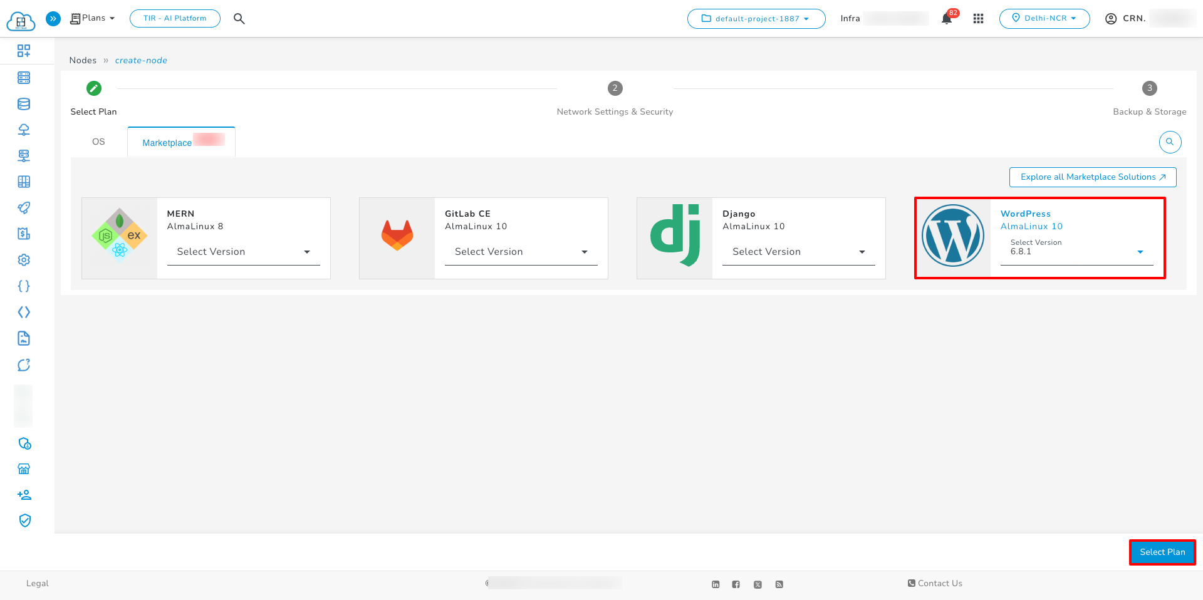The width and height of the screenshot is (1203, 600).
Task: Click Explore all Marketplace Solutions
Action: [1092, 177]
